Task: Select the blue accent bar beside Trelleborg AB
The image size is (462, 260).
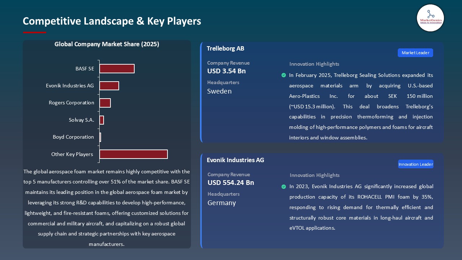Action: coord(201,92)
